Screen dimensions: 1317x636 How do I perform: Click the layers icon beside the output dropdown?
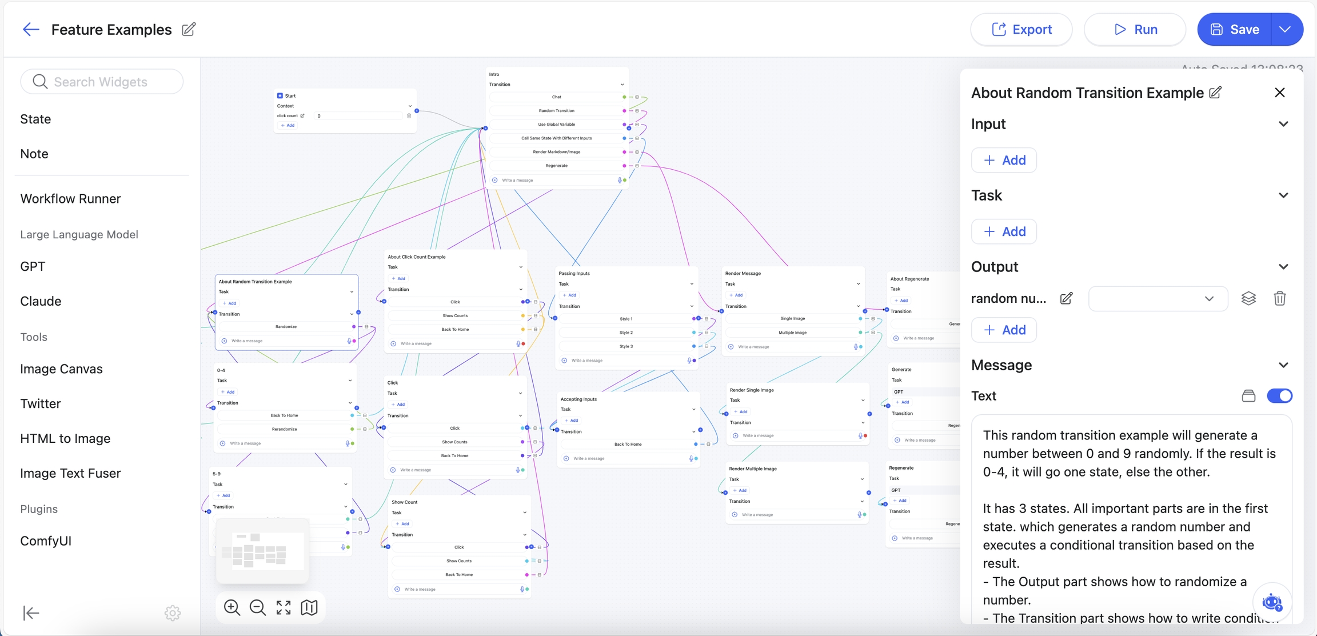point(1248,298)
